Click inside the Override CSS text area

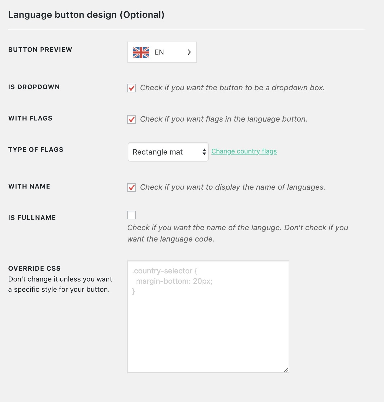208,316
